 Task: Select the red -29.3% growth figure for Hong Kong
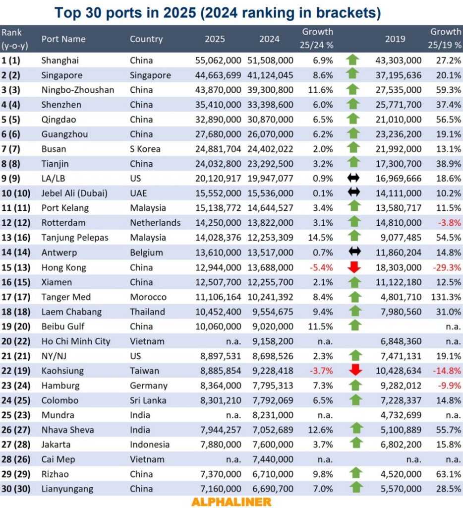point(448,267)
